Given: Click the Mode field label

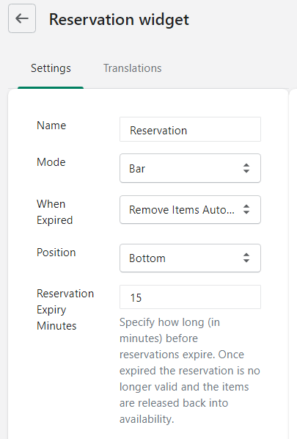Looking at the screenshot, I should (x=51, y=162).
